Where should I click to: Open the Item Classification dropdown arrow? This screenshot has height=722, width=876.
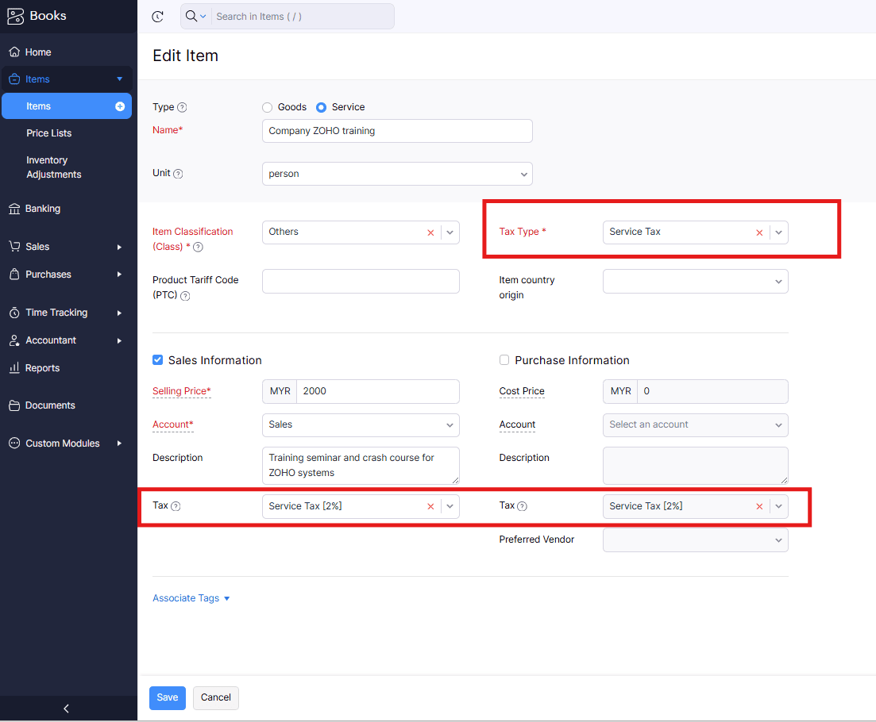pyautogui.click(x=450, y=232)
